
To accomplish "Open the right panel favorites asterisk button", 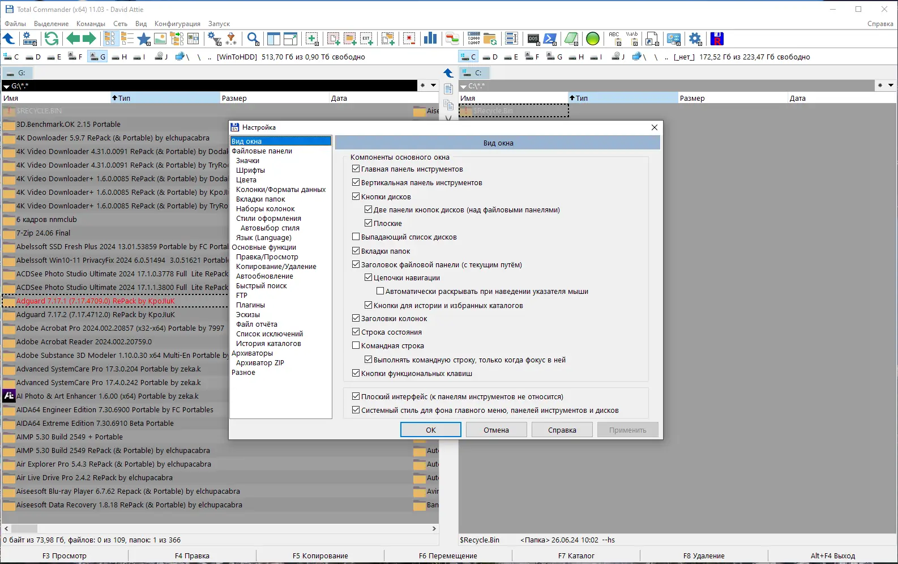I will (x=880, y=86).
